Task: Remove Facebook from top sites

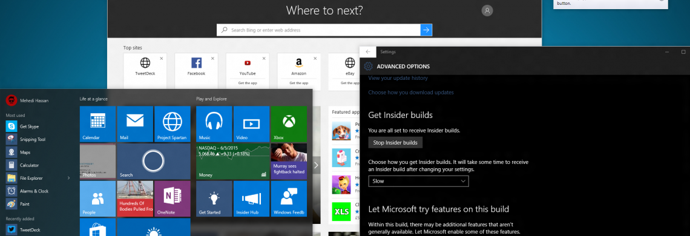Action: [213, 58]
